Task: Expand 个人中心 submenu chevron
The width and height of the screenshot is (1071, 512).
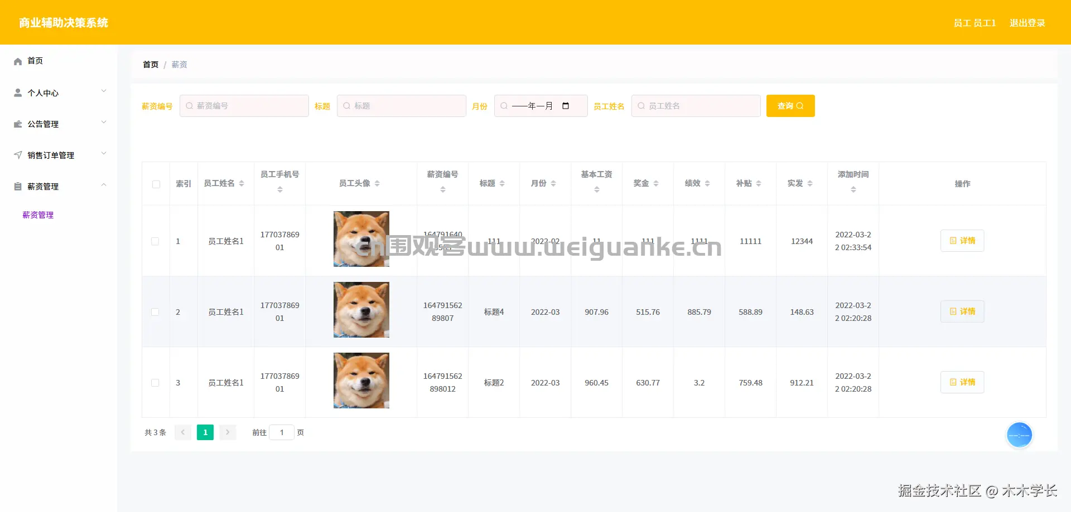Action: [x=104, y=91]
